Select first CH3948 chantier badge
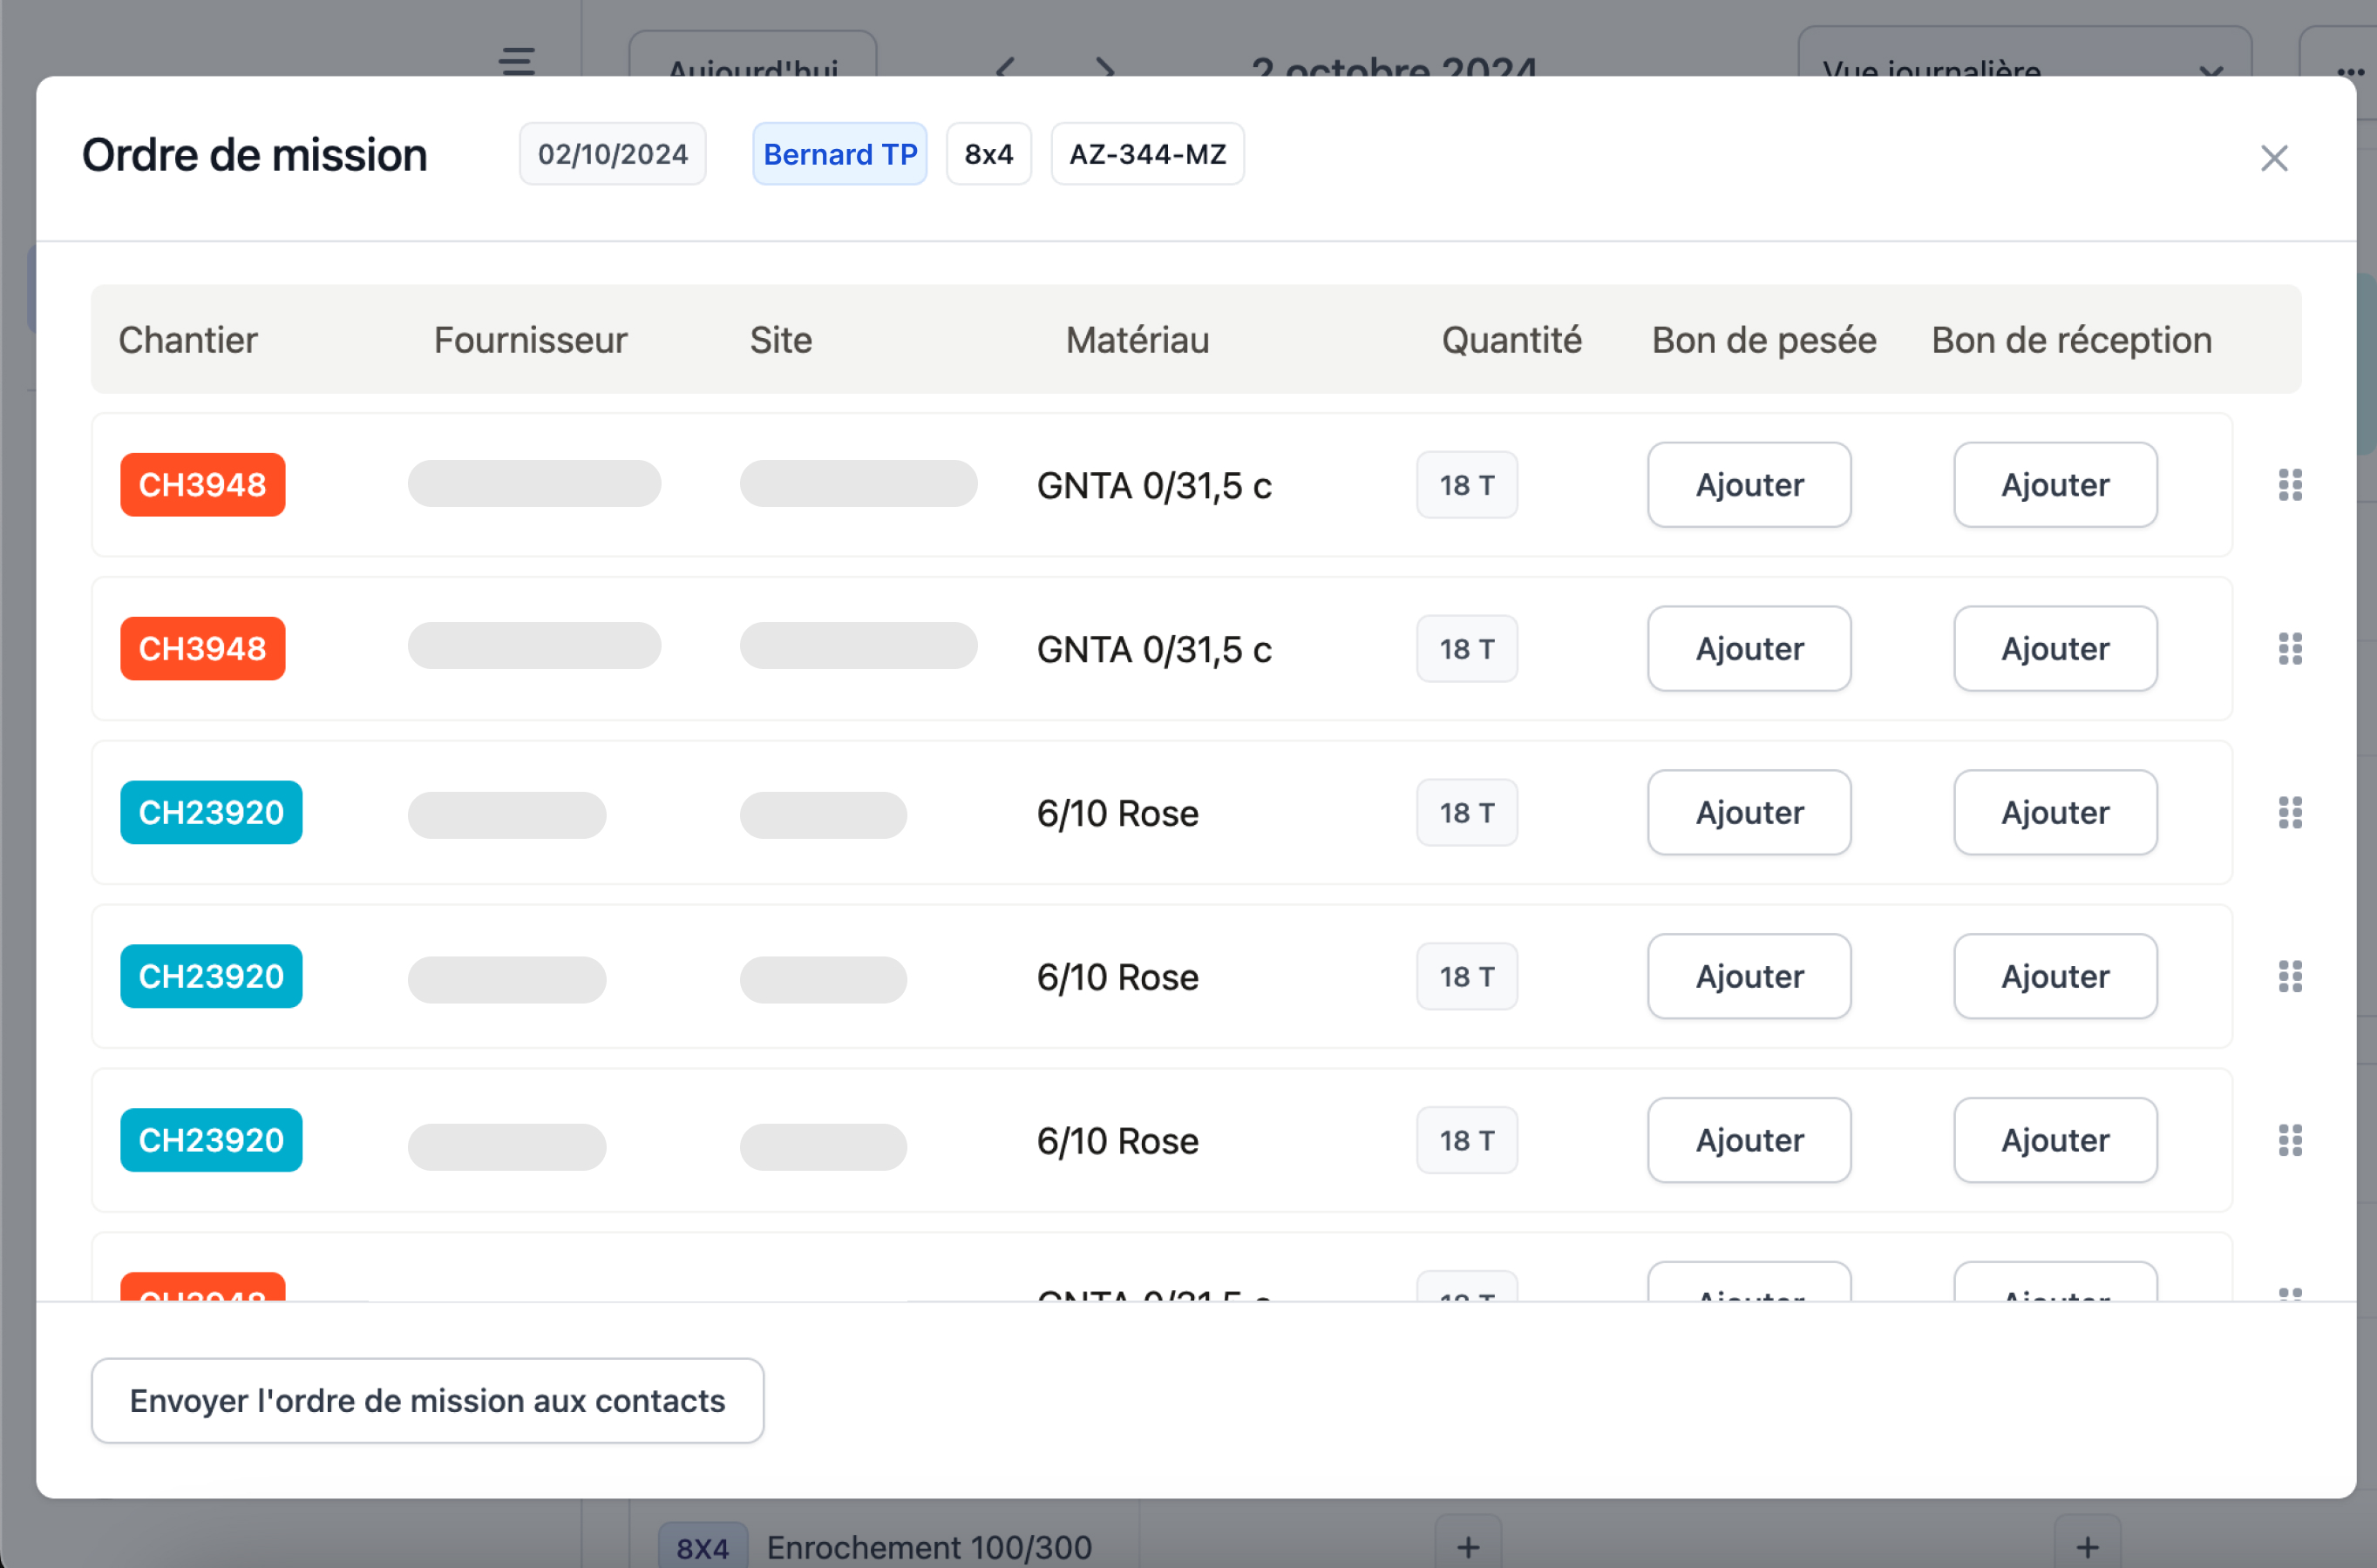Viewport: 2377px width, 1568px height. [202, 485]
